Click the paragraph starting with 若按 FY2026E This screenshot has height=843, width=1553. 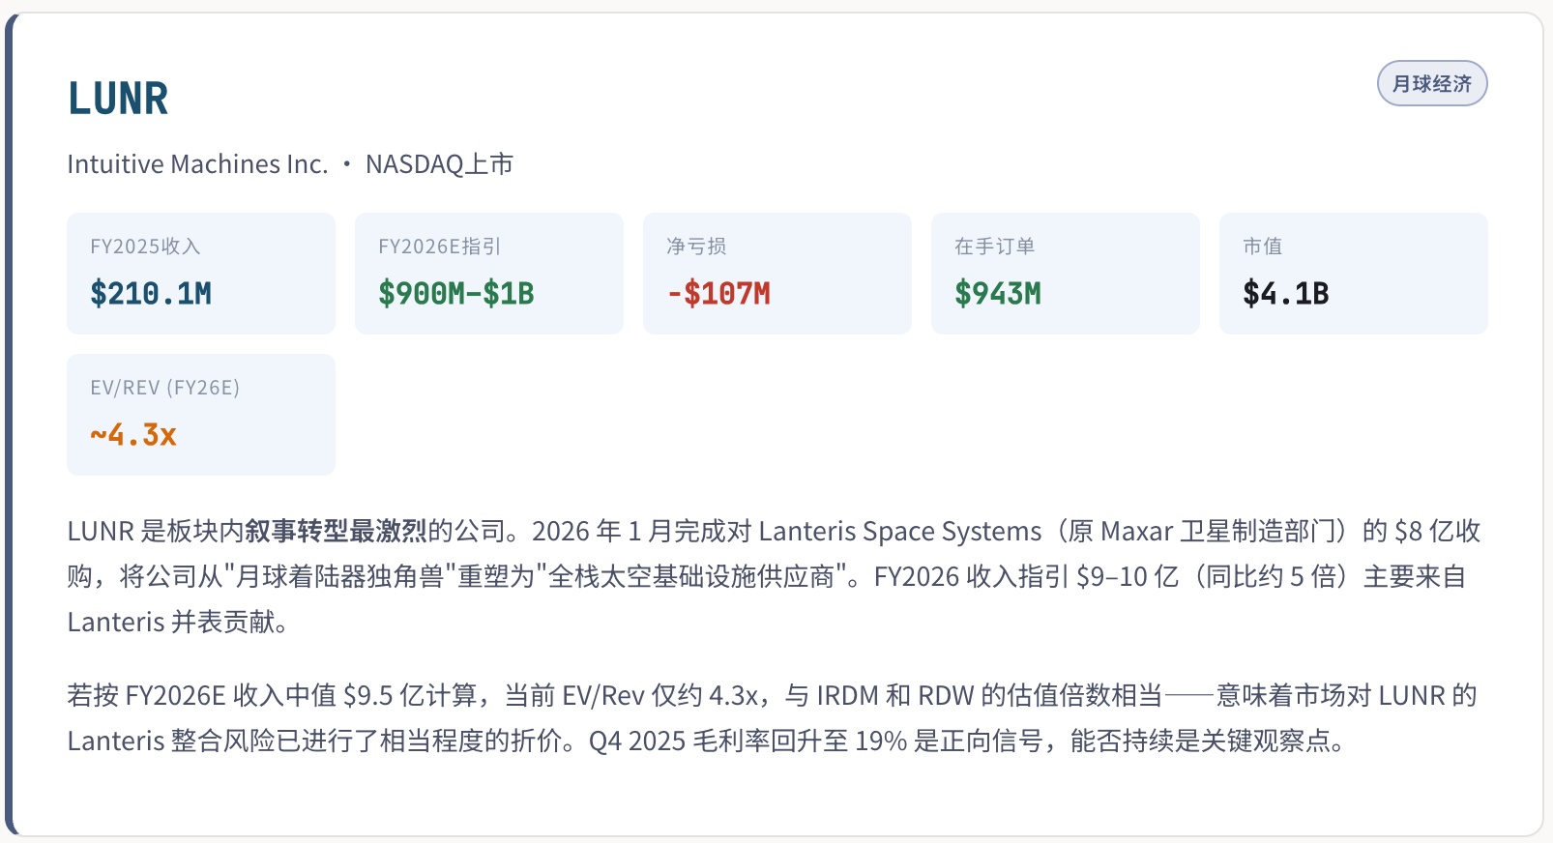[771, 718]
